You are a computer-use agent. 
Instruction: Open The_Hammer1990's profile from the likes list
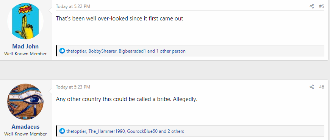[107, 131]
